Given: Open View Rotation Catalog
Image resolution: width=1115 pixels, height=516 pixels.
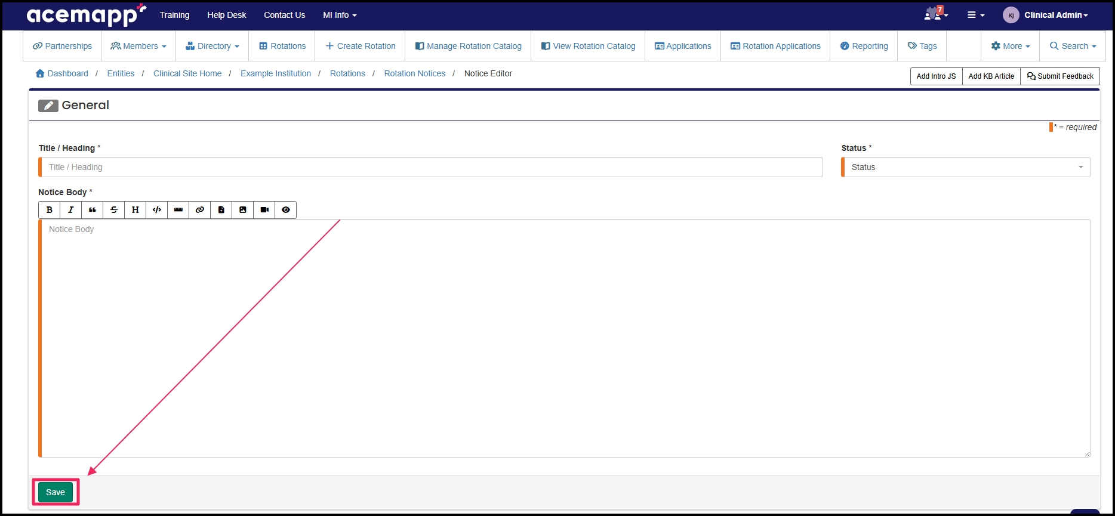Looking at the screenshot, I should click(588, 46).
